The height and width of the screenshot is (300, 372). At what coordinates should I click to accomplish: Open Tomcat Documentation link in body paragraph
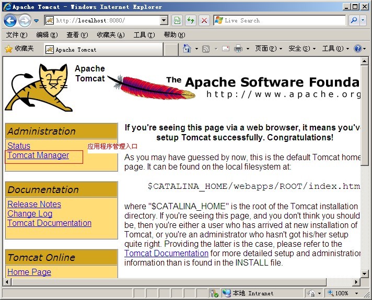[166, 253]
